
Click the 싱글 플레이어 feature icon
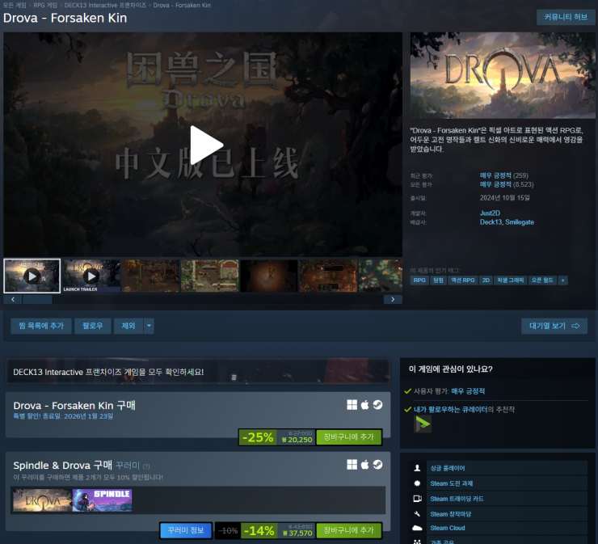pyautogui.click(x=416, y=468)
